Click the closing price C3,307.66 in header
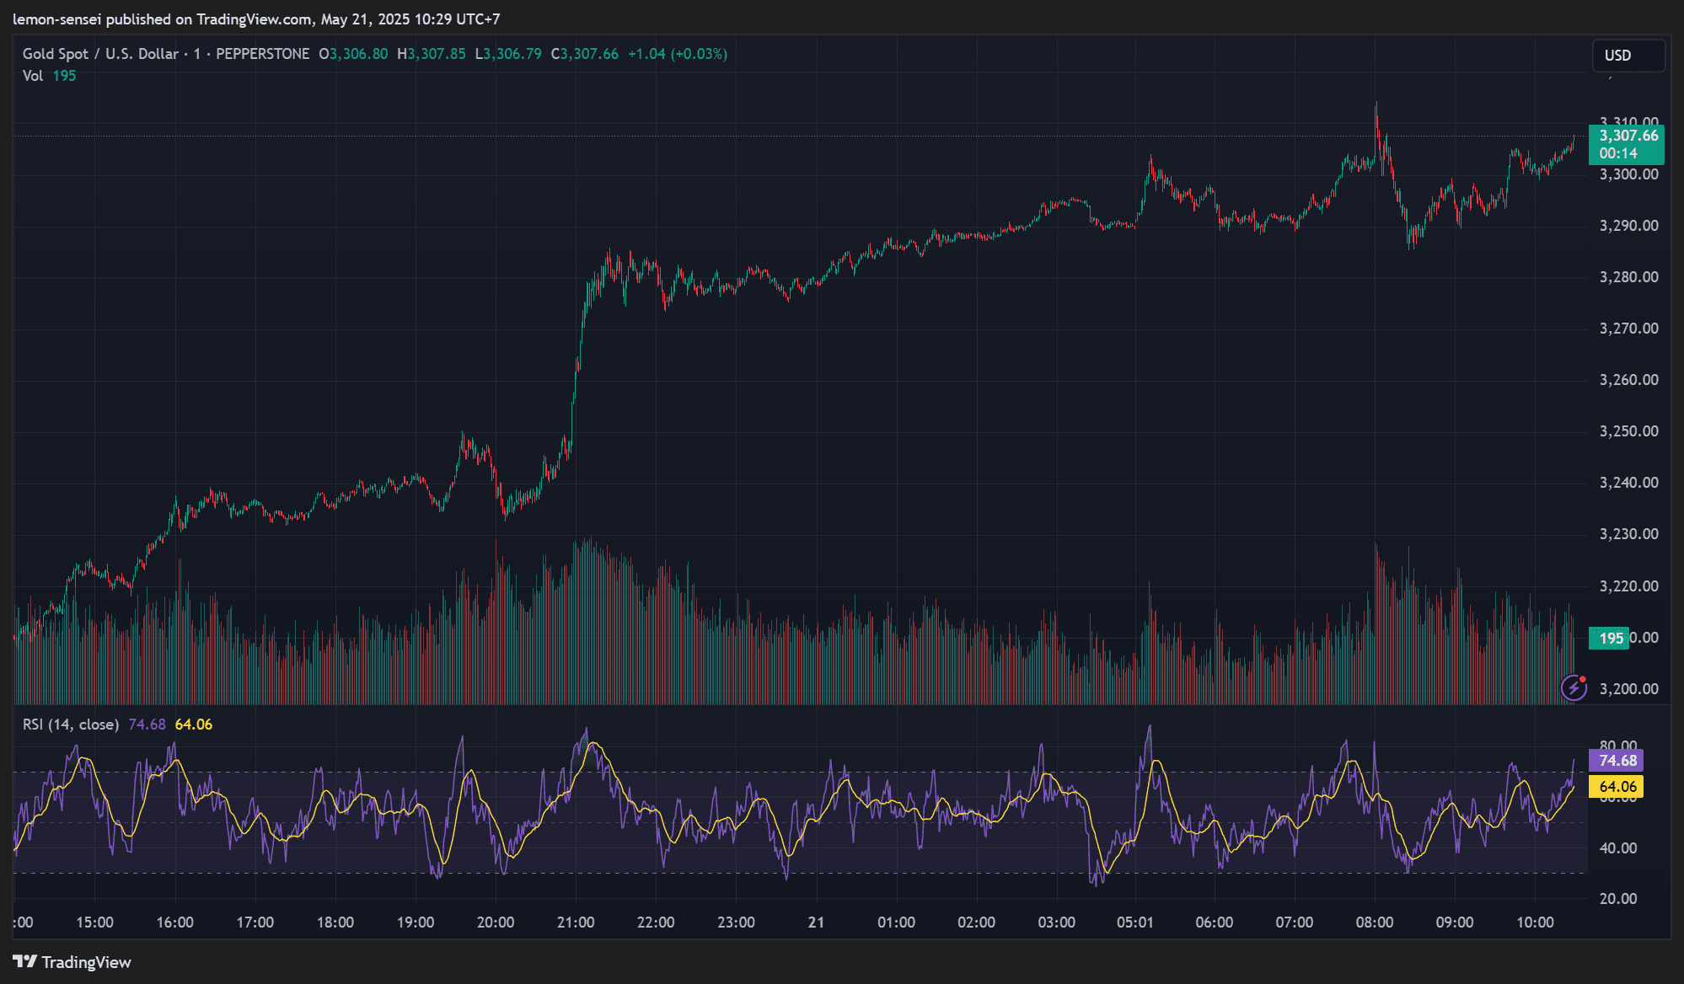 pos(585,54)
